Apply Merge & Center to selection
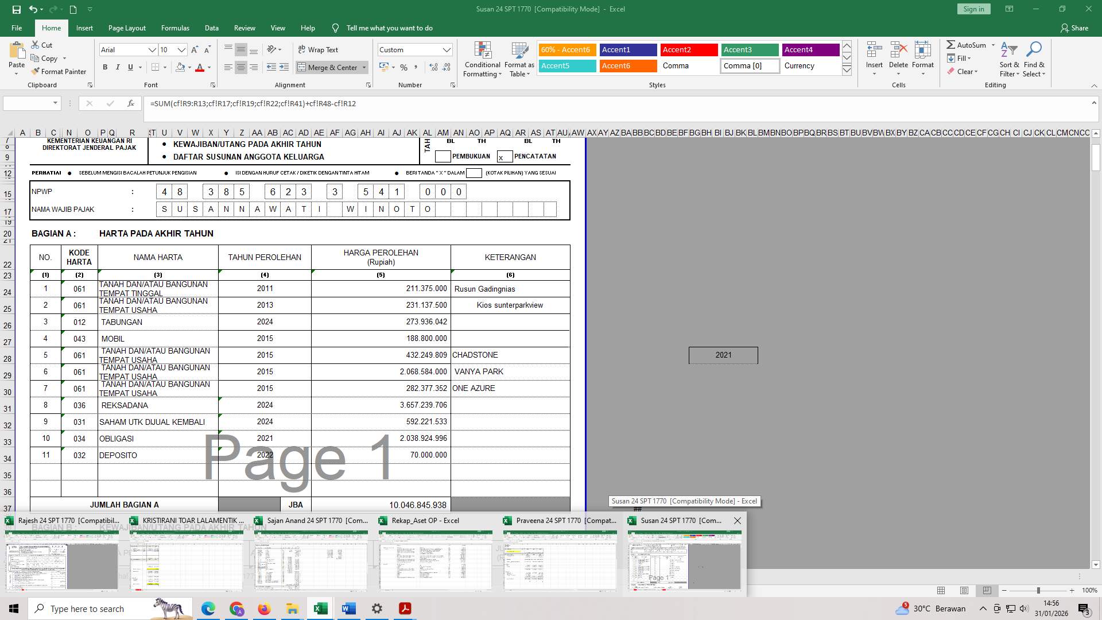Image resolution: width=1102 pixels, height=620 pixels. coord(328,67)
